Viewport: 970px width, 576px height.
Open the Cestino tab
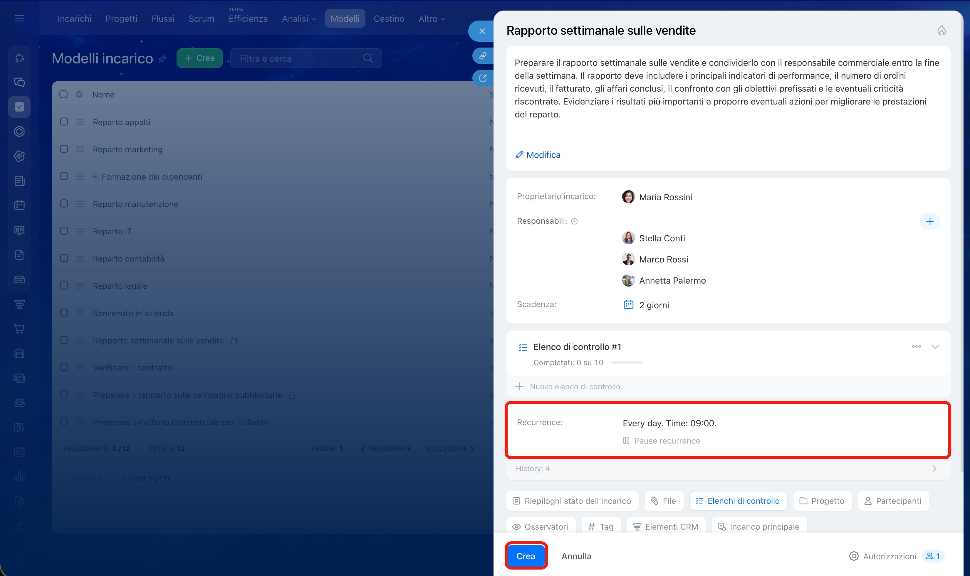point(389,18)
